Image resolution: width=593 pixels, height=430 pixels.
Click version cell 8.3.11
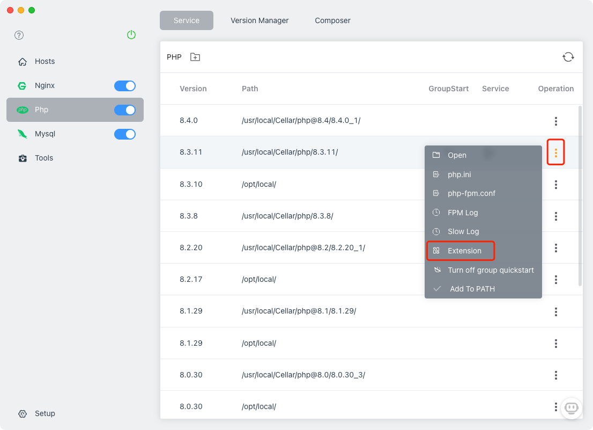[x=191, y=152]
